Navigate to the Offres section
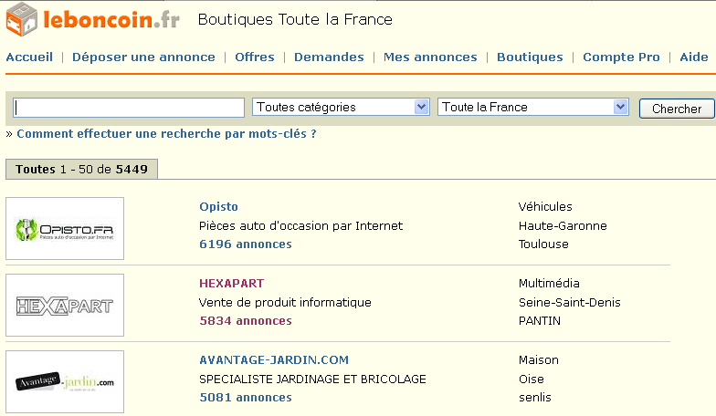This screenshot has height=416, width=716. (x=255, y=57)
